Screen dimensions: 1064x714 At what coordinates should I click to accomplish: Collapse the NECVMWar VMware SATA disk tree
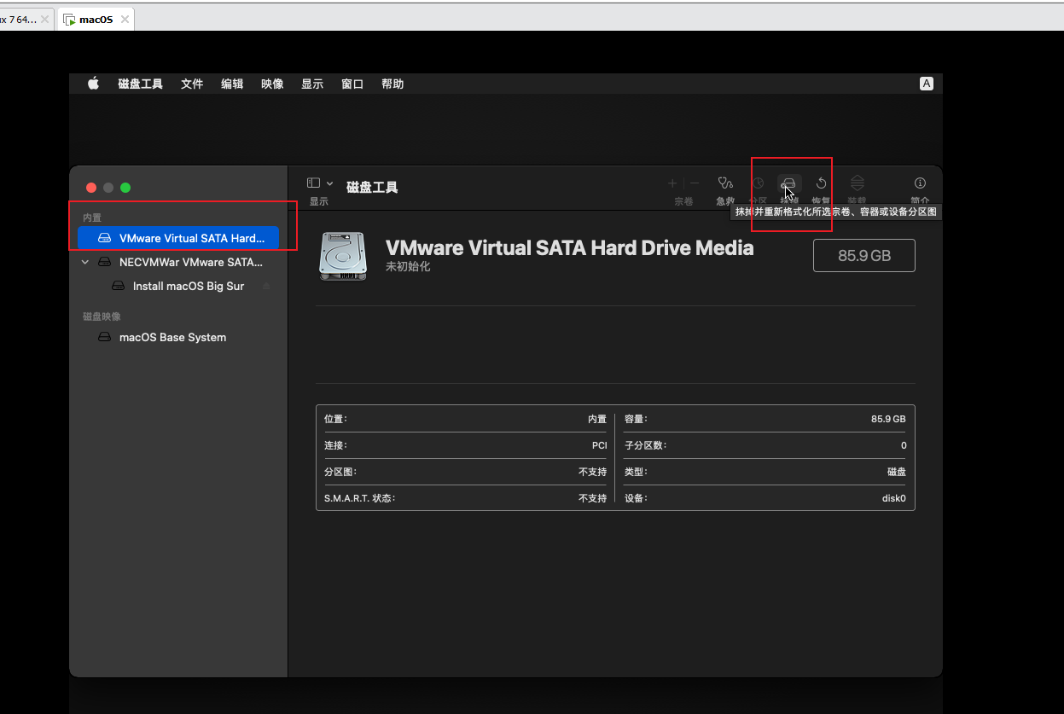click(84, 262)
